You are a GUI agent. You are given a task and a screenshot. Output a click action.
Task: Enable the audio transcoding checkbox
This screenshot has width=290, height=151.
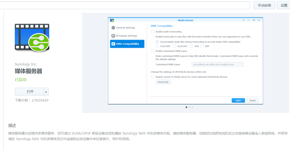pyautogui.click(x=153, y=32)
